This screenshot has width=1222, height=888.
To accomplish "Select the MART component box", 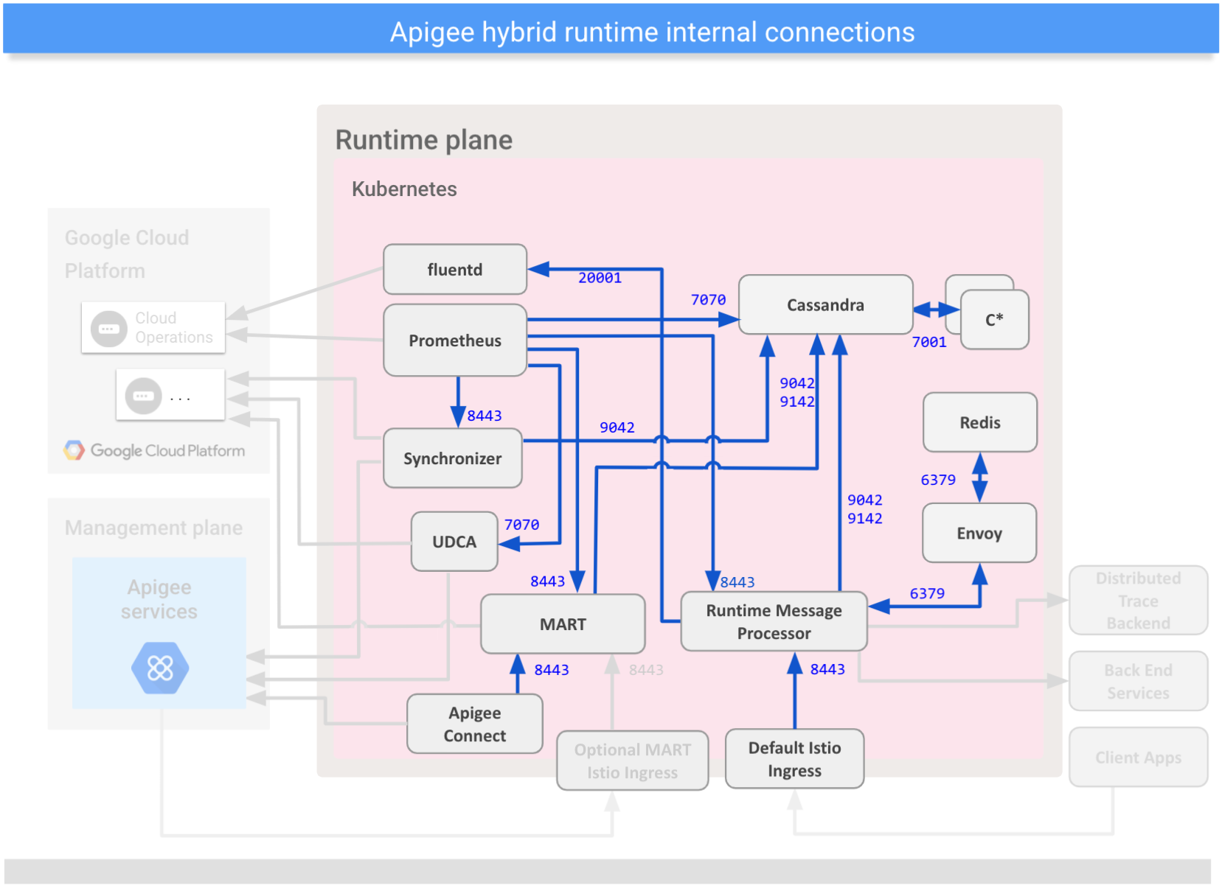I will click(563, 623).
